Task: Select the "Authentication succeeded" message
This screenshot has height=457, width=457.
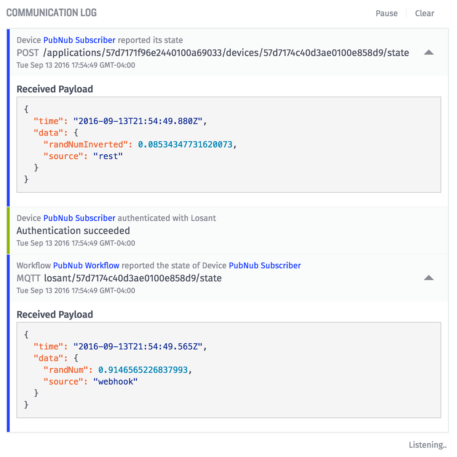Action: (x=73, y=231)
